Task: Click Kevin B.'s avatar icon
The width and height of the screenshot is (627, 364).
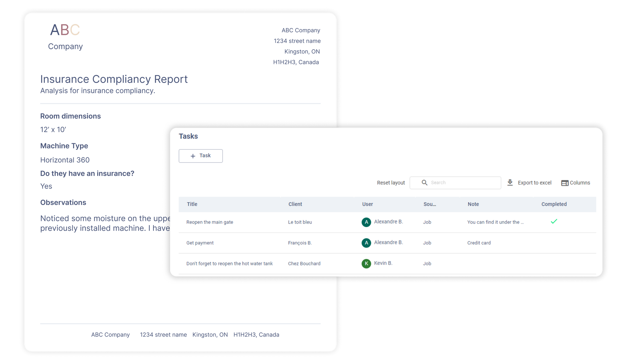Action: 366,263
